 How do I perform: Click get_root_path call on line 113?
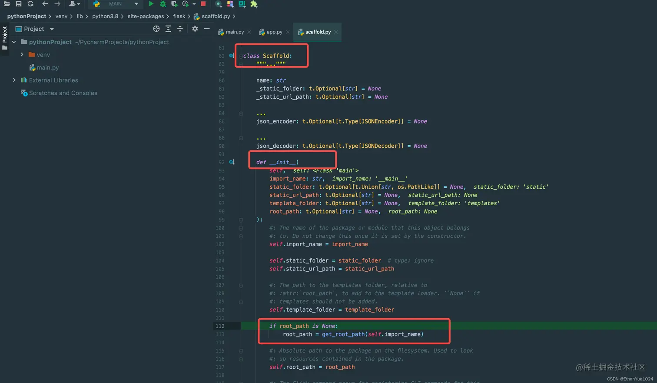pos(344,334)
